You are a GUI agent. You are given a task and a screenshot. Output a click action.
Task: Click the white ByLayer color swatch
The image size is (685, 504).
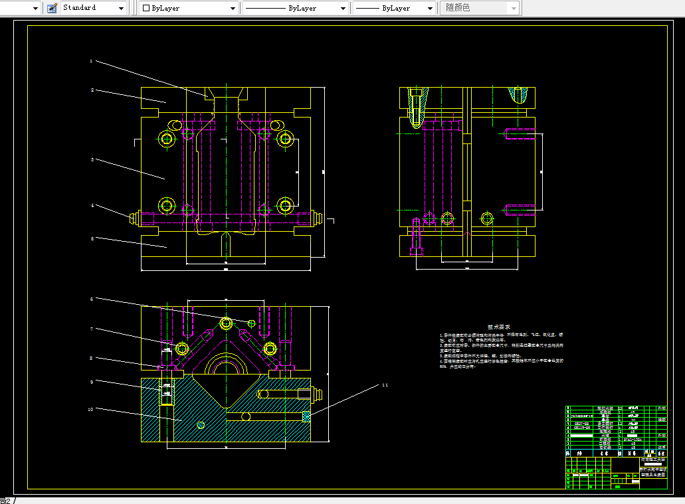[146, 8]
